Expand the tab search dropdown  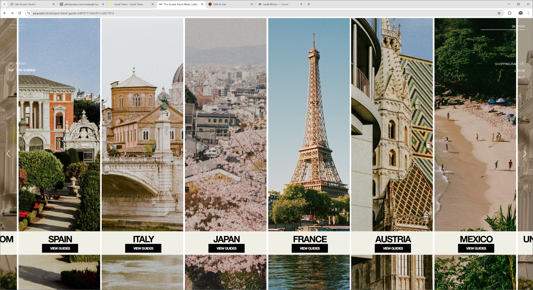4,4
